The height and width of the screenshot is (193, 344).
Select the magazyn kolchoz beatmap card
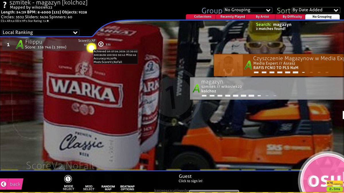(267, 88)
